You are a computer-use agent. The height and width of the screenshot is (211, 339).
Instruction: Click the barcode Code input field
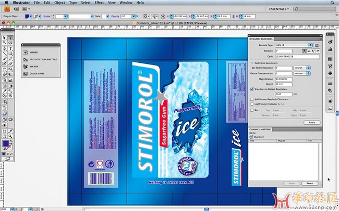[297, 57]
